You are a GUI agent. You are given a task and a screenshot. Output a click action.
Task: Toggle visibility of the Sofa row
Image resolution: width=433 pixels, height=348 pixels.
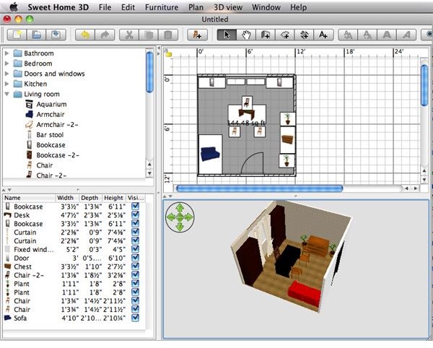pos(135,318)
